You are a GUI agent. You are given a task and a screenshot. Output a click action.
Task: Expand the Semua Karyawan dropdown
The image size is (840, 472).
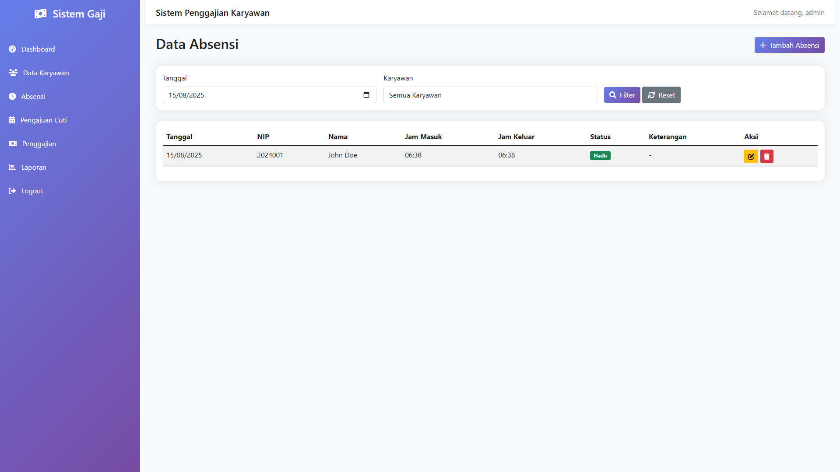489,95
